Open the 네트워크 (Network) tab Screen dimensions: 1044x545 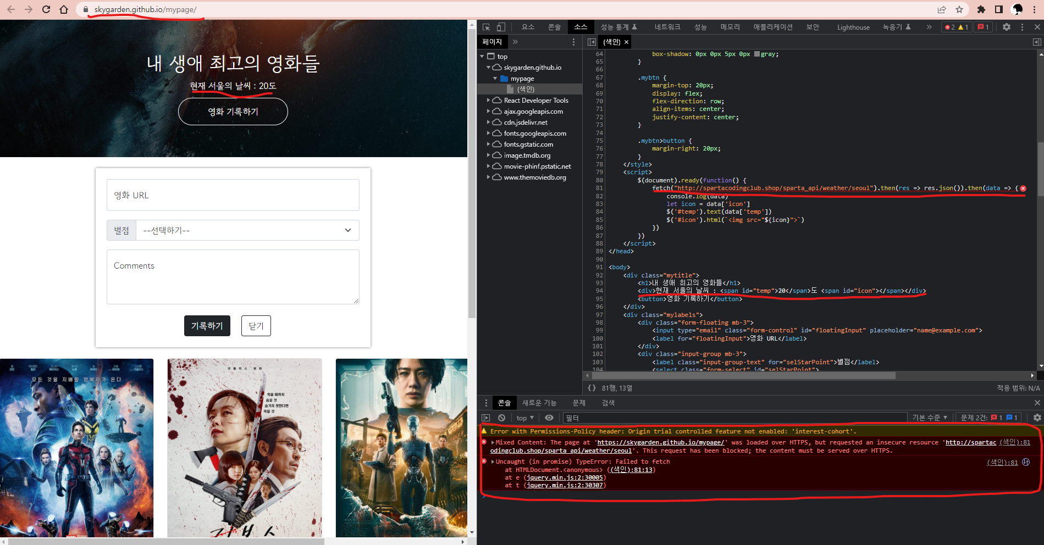667,27
